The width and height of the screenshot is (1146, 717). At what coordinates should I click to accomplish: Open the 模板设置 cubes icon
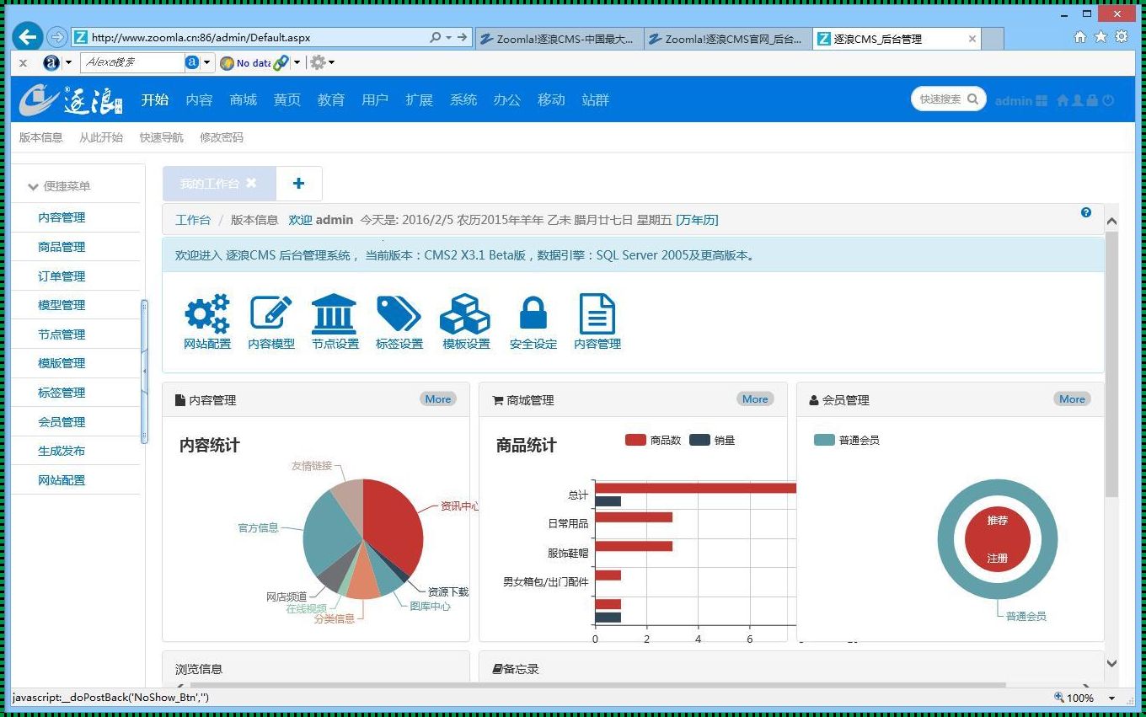(465, 313)
